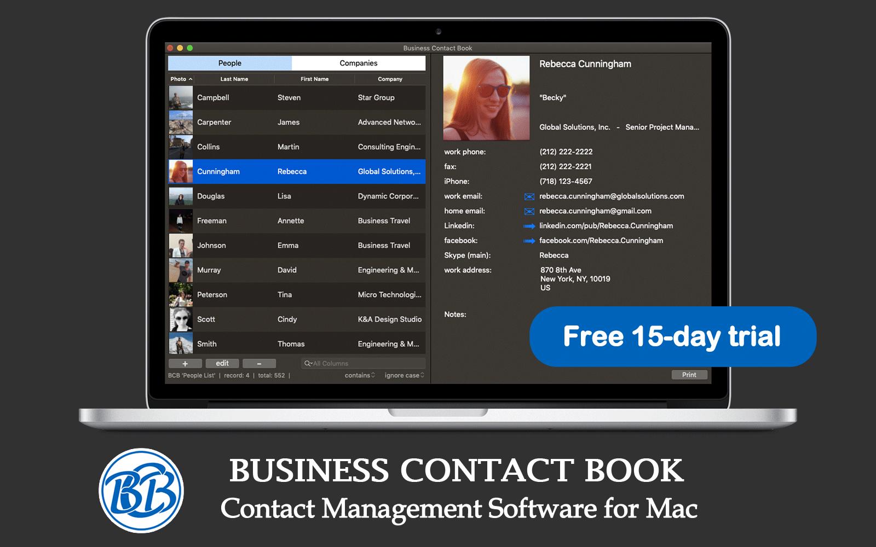Select the highlighted Cunningham row
The width and height of the screenshot is (876, 547).
pos(297,172)
